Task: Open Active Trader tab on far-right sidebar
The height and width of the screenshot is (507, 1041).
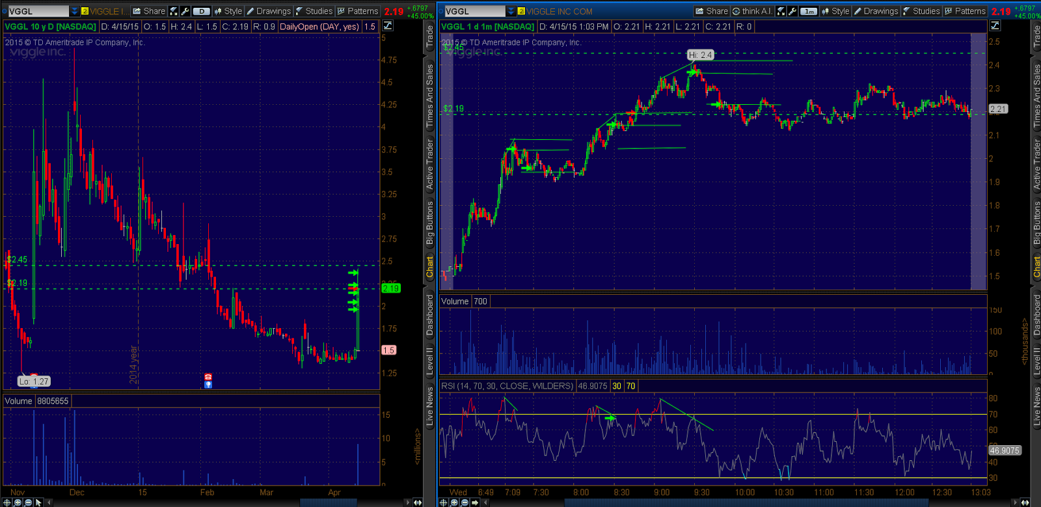Action: point(1036,164)
